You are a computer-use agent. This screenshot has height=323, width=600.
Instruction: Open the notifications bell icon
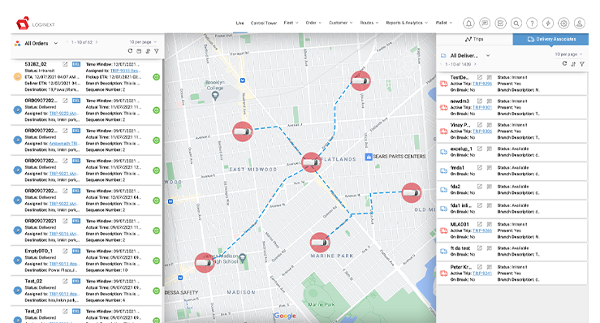468,24
